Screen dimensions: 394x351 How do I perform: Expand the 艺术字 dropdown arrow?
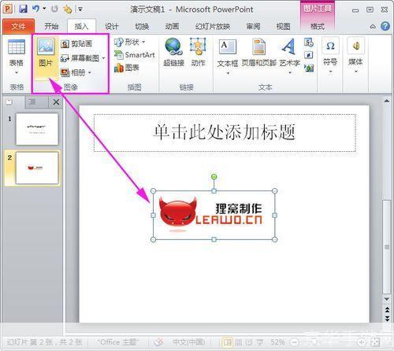290,73
